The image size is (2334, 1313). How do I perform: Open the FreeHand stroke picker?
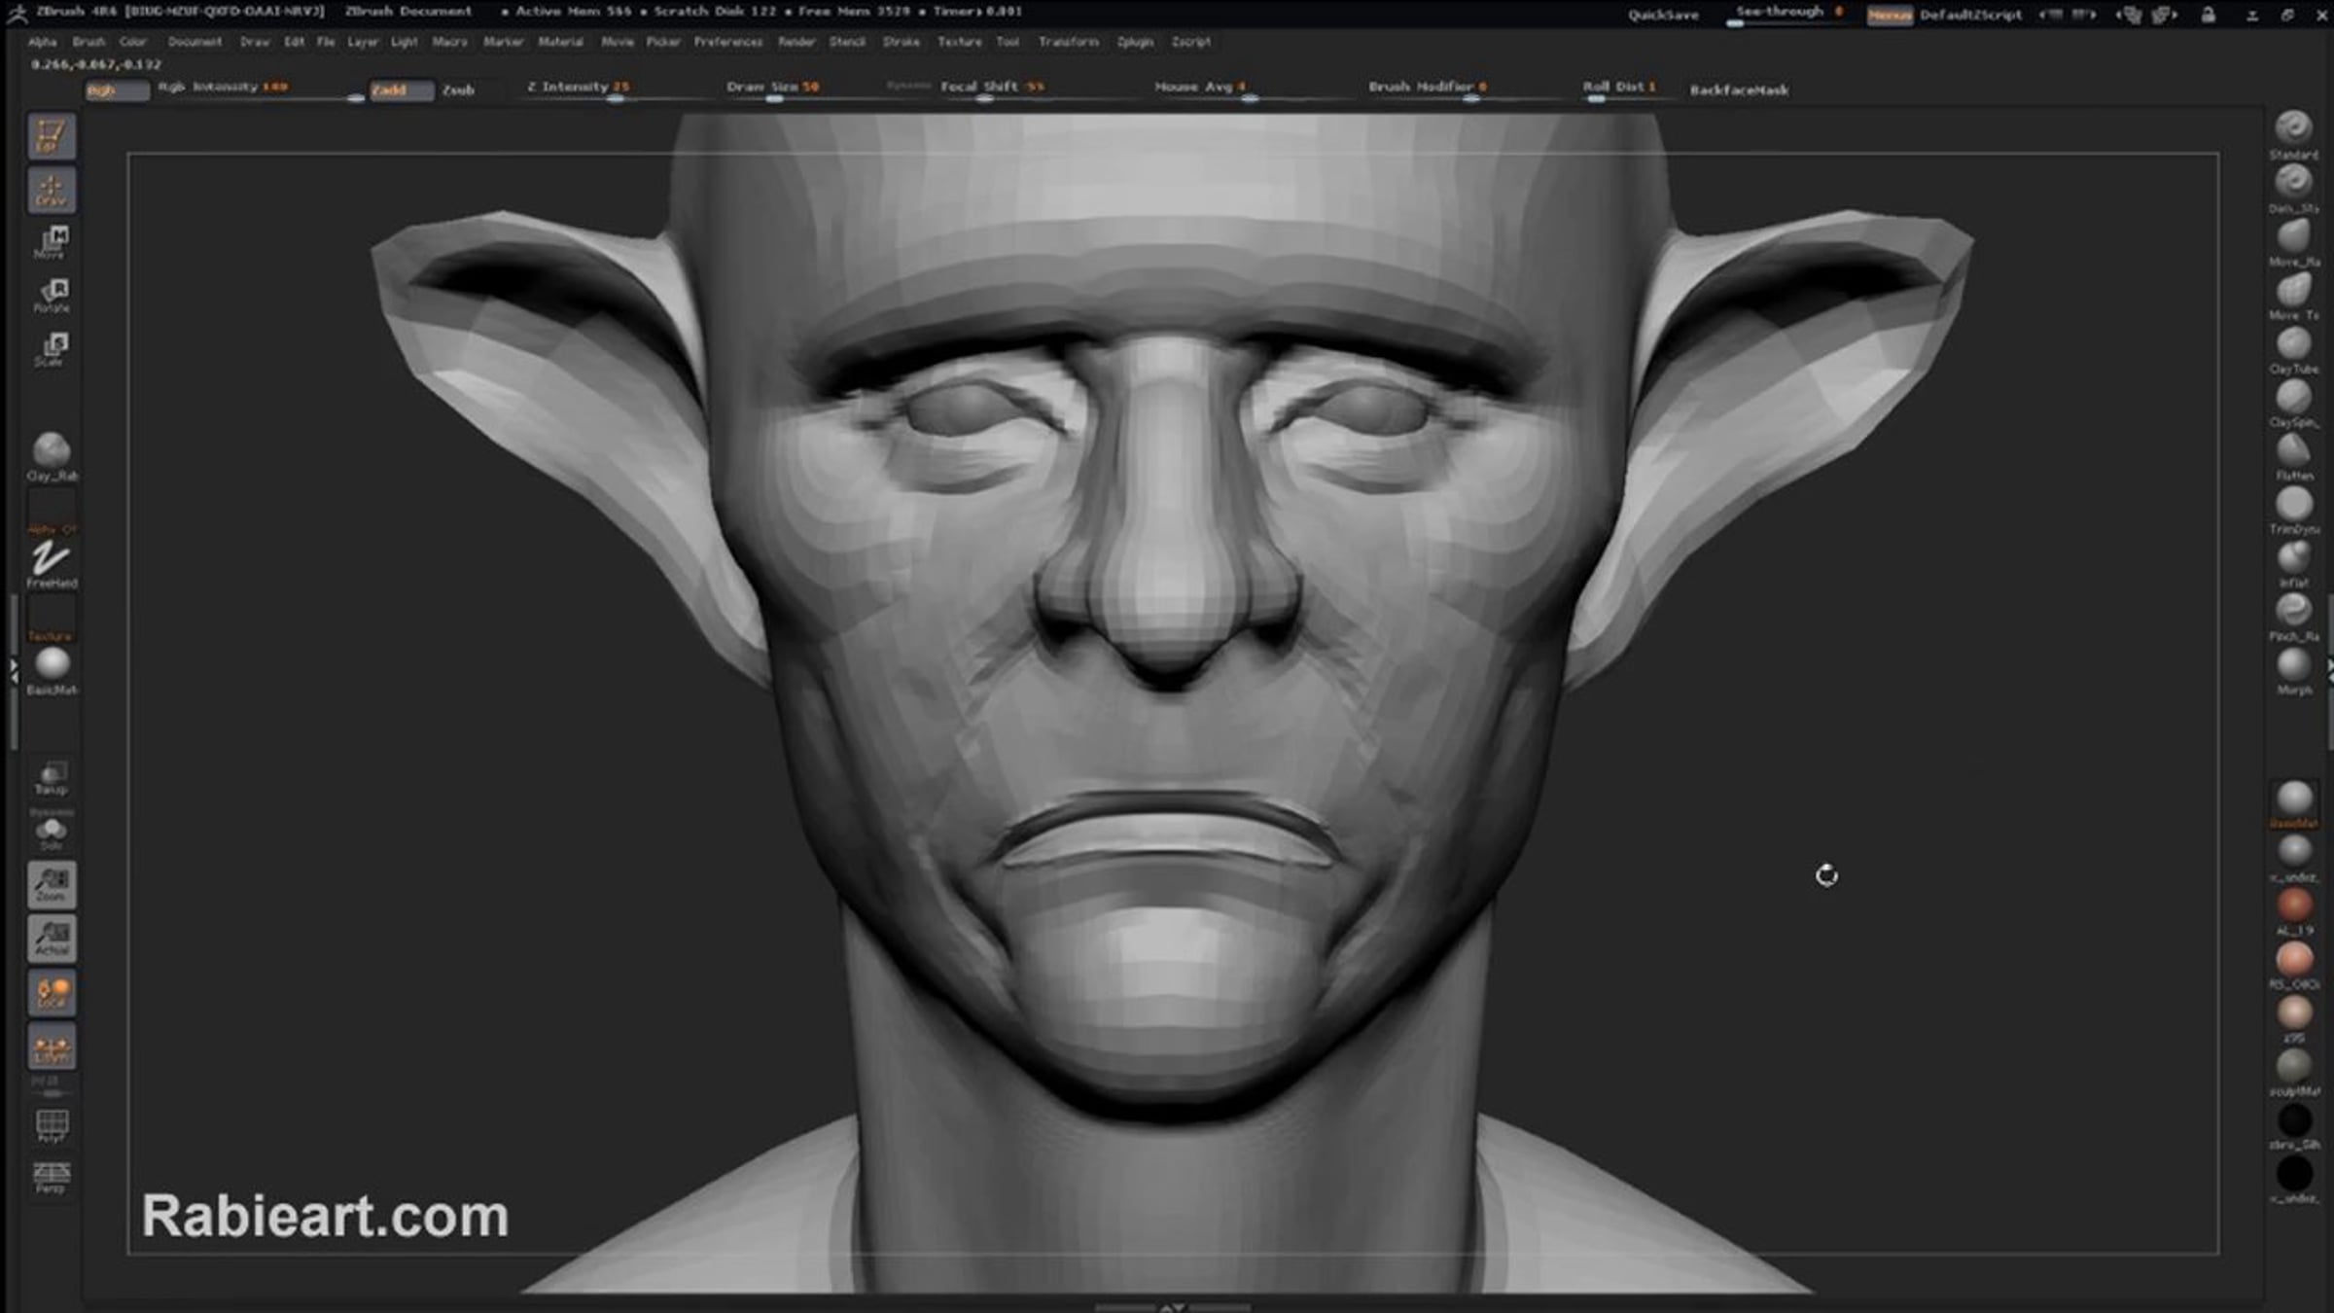(52, 561)
